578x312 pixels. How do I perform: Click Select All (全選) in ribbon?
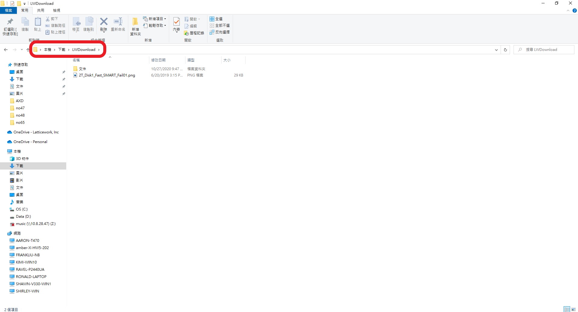click(x=216, y=19)
